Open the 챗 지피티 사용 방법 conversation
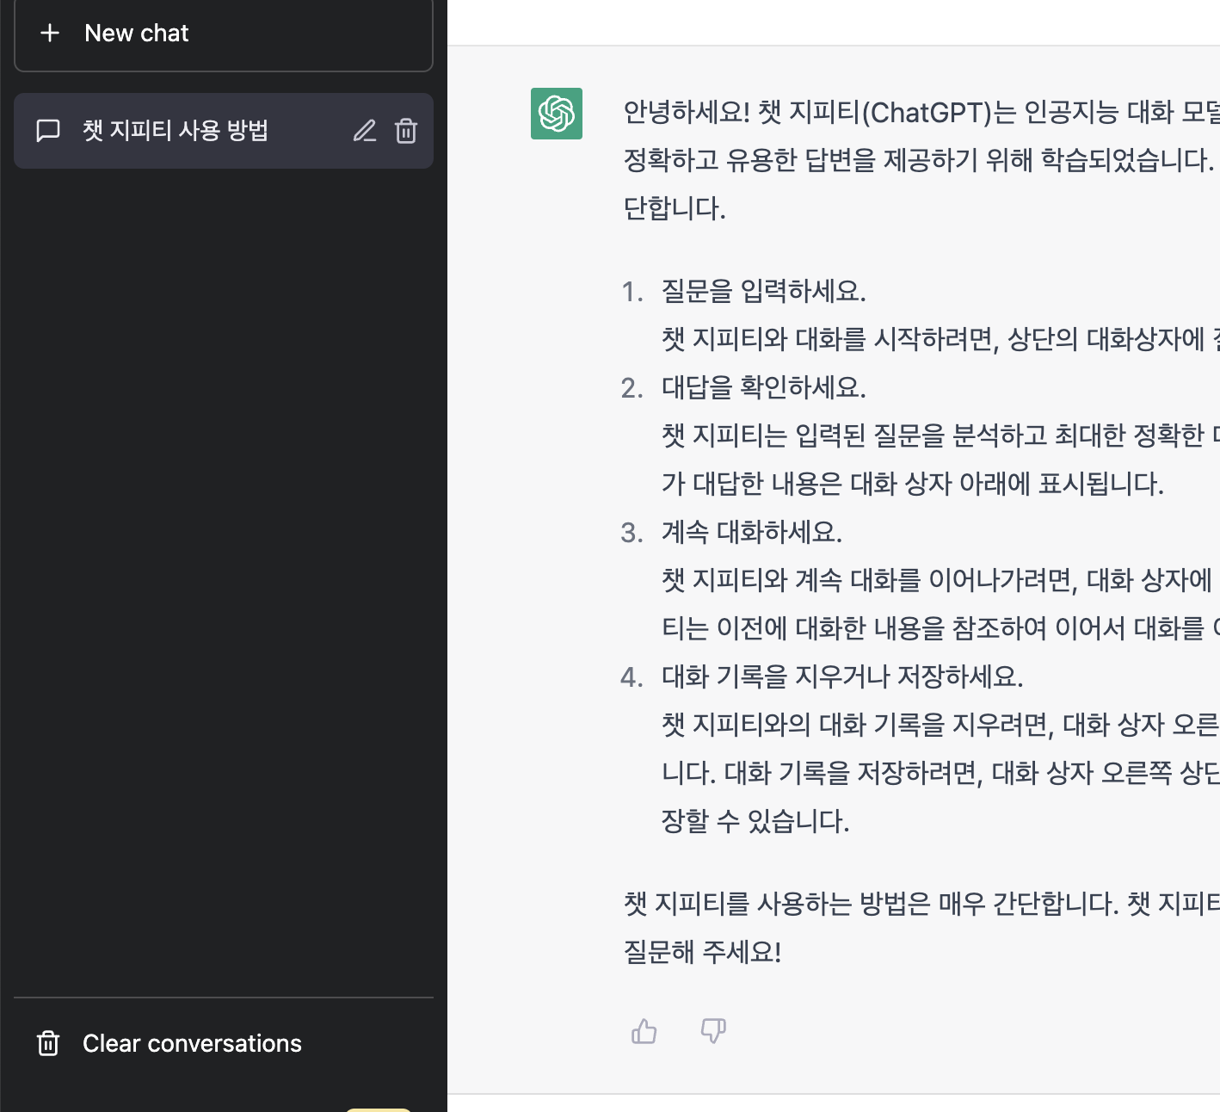 point(224,131)
